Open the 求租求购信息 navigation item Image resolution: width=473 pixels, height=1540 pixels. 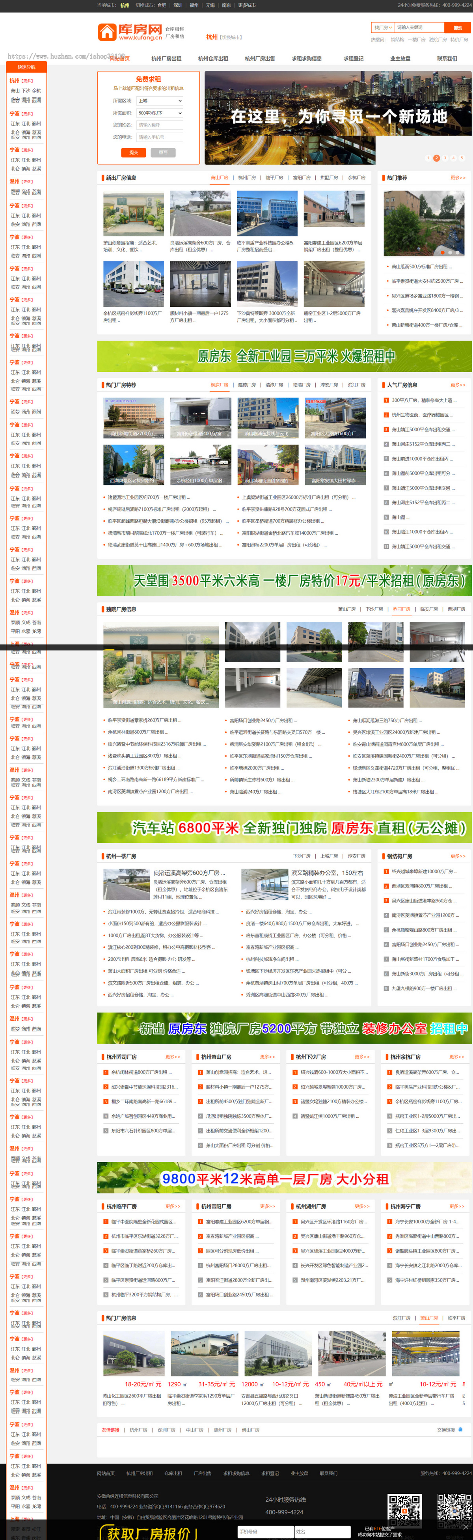pos(307,59)
